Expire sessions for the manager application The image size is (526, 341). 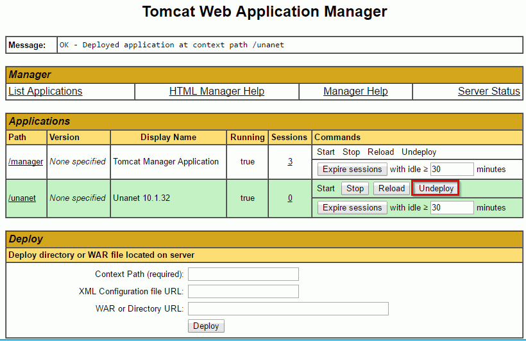352,170
